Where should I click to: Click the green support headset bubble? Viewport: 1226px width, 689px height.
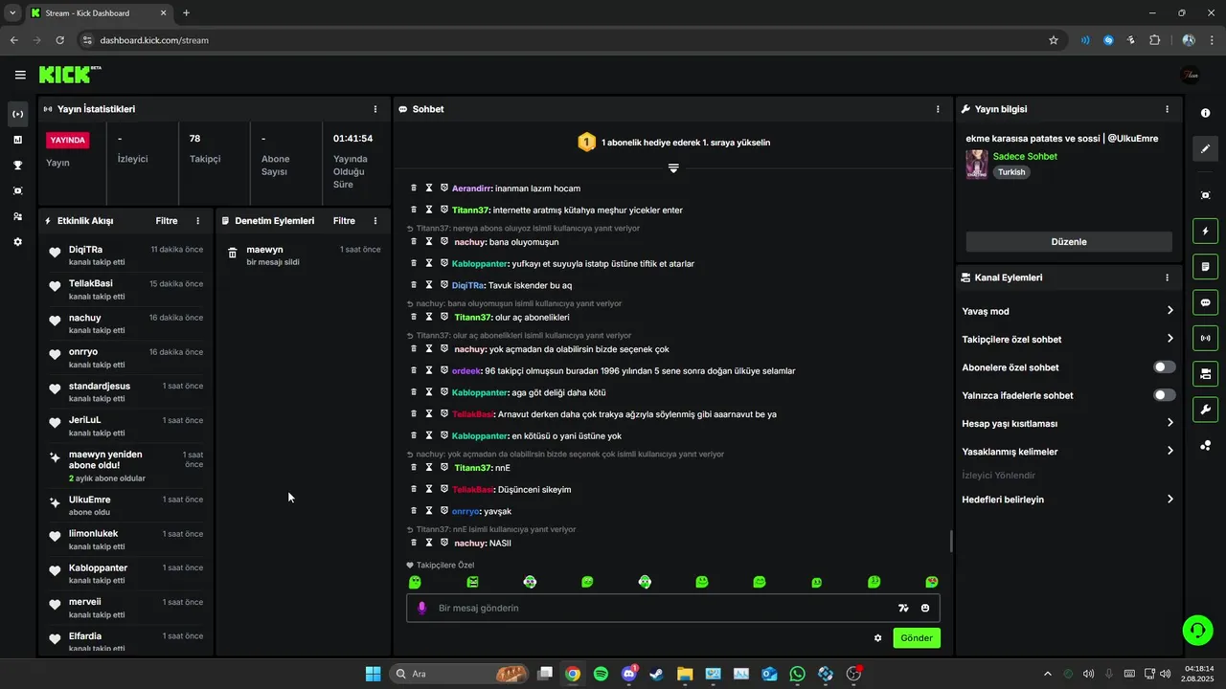(x=1197, y=630)
